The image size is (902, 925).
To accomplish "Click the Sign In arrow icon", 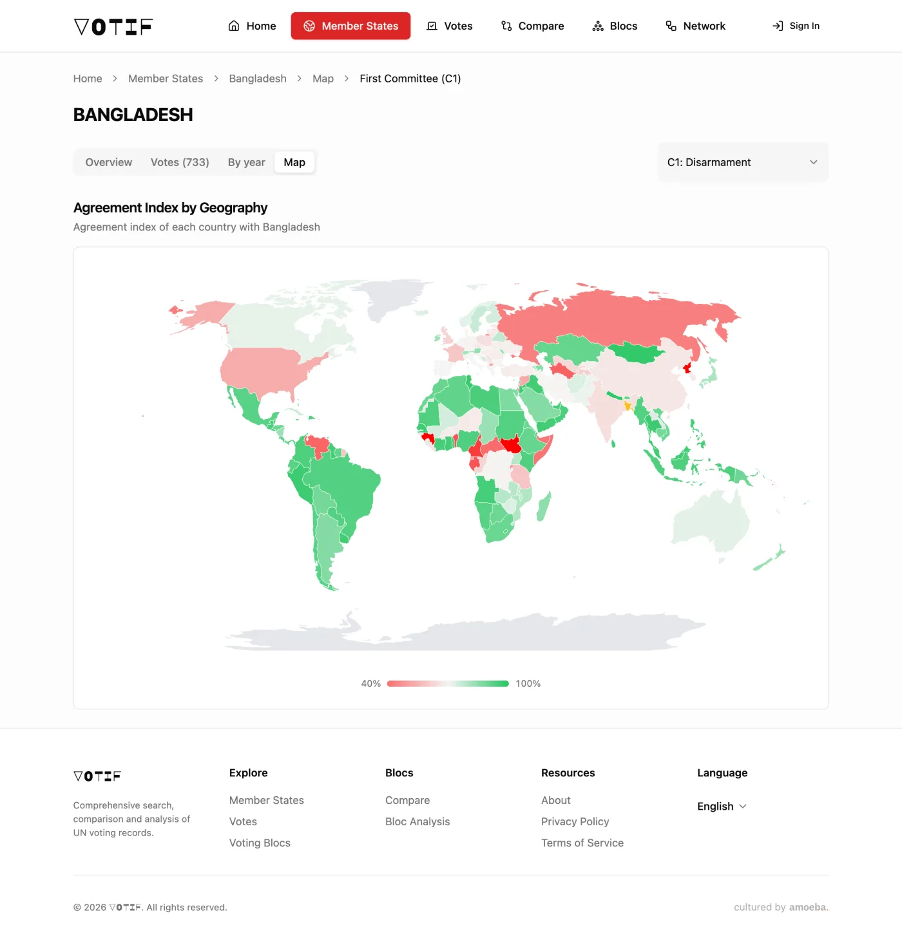I will pos(778,26).
